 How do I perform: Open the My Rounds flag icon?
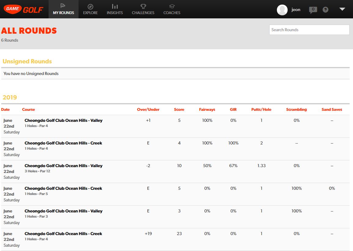pyautogui.click(x=63, y=6)
